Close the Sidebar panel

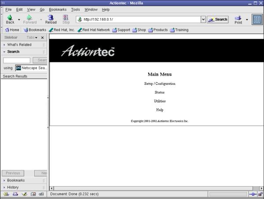coord(42,37)
